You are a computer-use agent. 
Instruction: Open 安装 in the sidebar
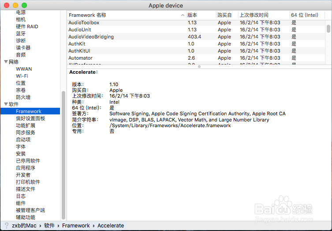coord(21,154)
